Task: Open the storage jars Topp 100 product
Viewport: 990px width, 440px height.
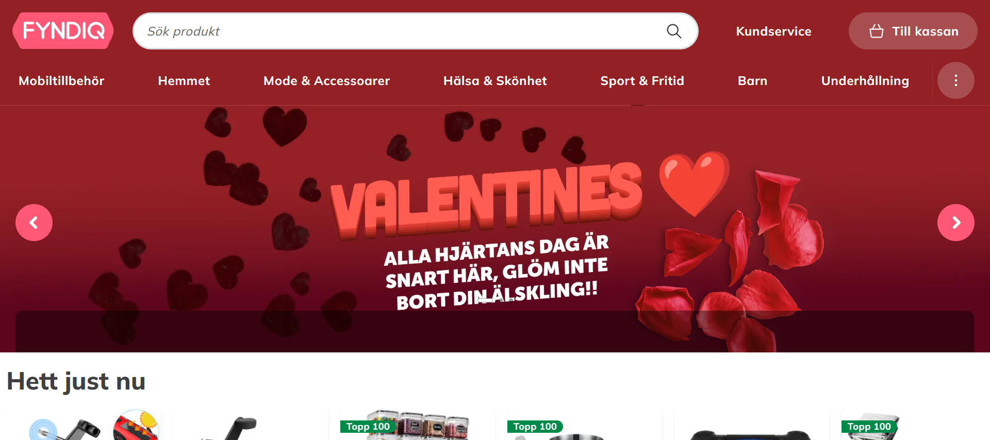Action: [418, 425]
